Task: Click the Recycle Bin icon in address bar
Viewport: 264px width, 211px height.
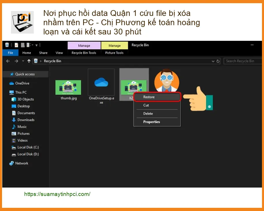Action: pos(36,61)
